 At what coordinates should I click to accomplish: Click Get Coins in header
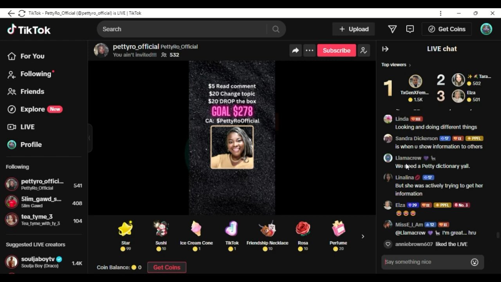(x=447, y=29)
